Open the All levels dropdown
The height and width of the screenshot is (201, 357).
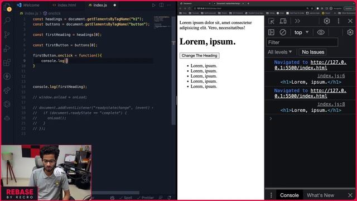(280, 52)
